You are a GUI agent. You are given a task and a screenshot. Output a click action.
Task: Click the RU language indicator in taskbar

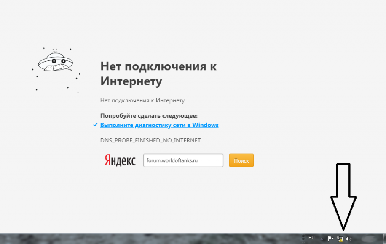(311, 238)
